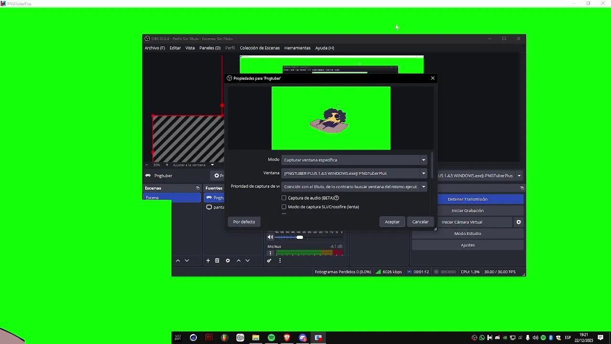Add a new source with plus icon
611x344 pixels.
tap(208, 260)
